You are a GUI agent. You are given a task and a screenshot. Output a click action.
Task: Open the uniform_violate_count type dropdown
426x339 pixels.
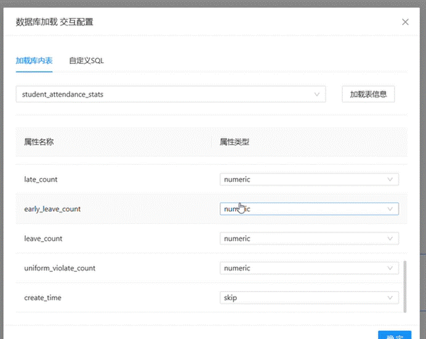click(309, 268)
